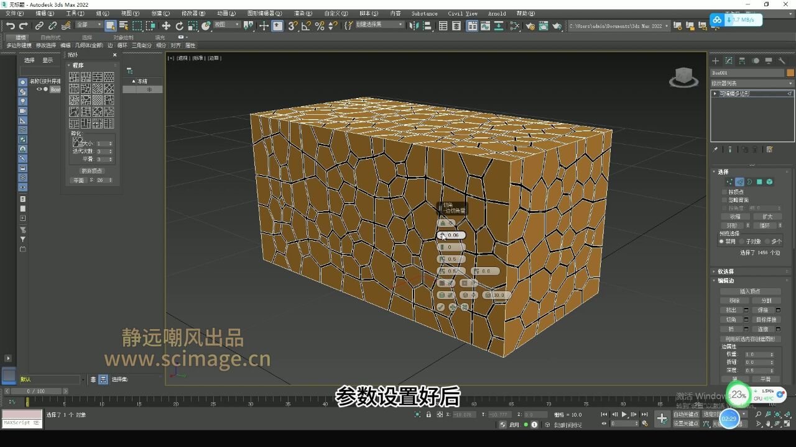Activate the Select and Rotate tool

coord(180,25)
